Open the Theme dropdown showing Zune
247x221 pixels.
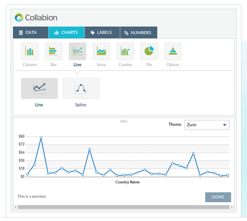pyautogui.click(x=207, y=125)
